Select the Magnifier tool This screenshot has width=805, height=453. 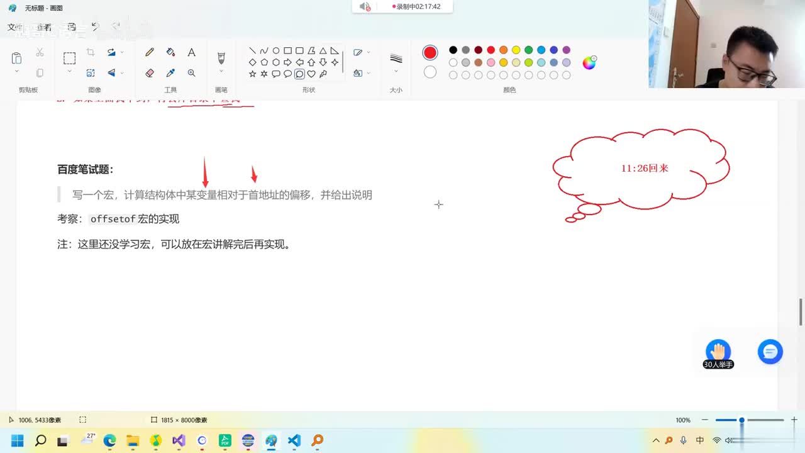(191, 73)
